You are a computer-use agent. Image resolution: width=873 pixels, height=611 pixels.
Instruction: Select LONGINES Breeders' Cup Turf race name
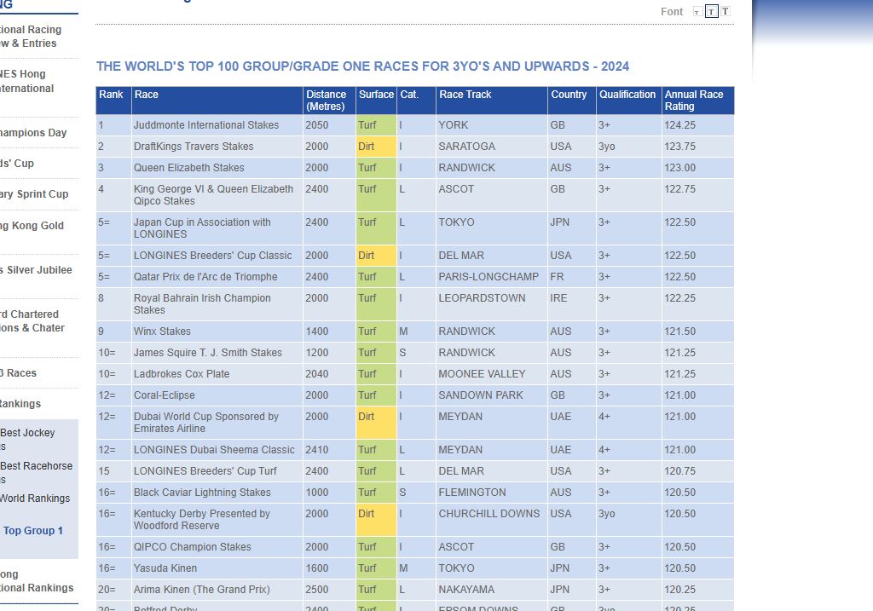tap(205, 470)
